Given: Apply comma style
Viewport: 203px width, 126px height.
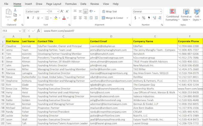Looking at the screenshot, I should click(x=149, y=18).
